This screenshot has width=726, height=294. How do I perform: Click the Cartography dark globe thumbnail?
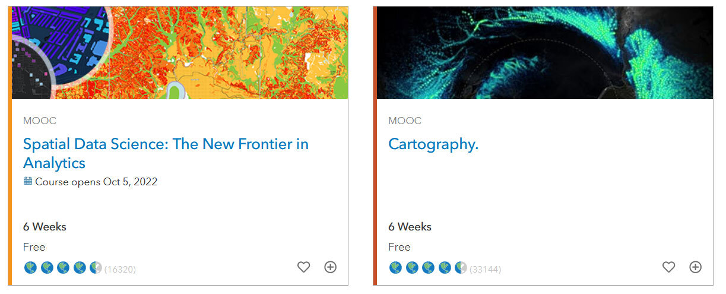click(x=545, y=53)
